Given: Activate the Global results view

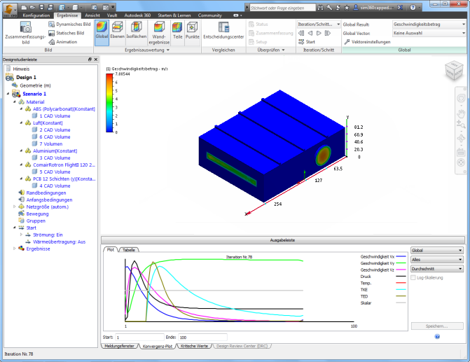Looking at the screenshot, I should [102, 33].
